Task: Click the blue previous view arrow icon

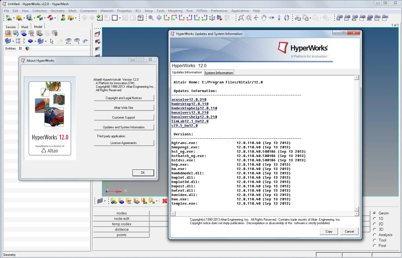Action: pos(159,18)
